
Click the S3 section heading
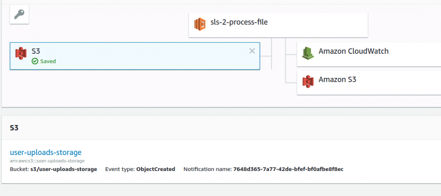coord(14,128)
